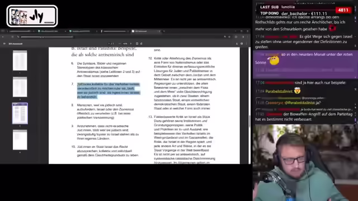Screen dimensions: 358x201
Task: Print the PDF using the printer icon
Action: [242, 44]
